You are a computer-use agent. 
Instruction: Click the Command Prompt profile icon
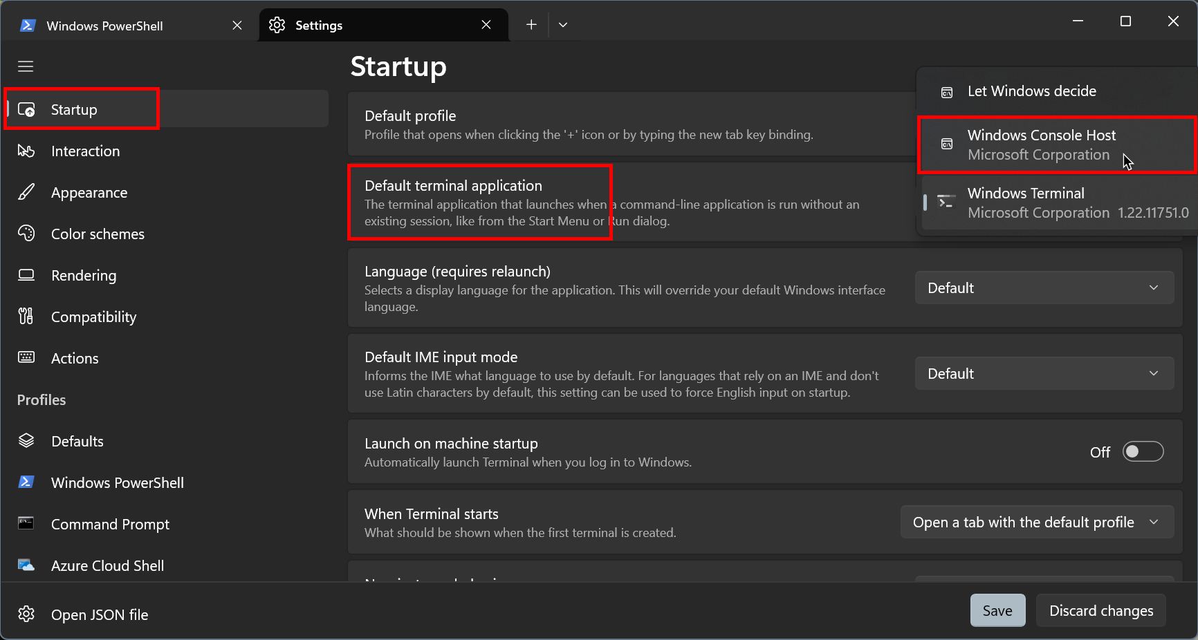[26, 523]
